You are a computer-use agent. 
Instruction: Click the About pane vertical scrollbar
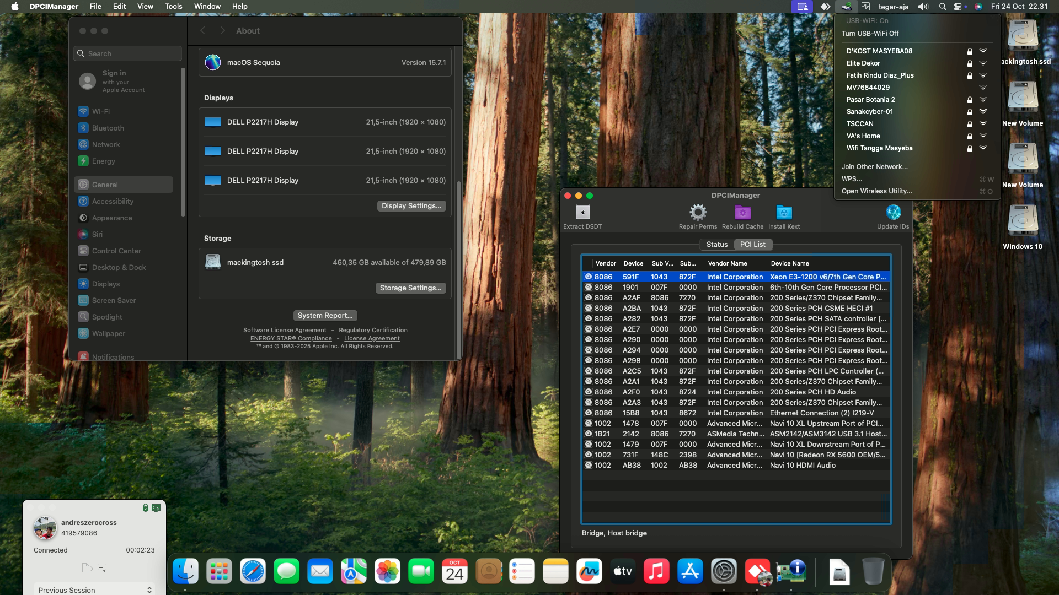[x=459, y=270]
